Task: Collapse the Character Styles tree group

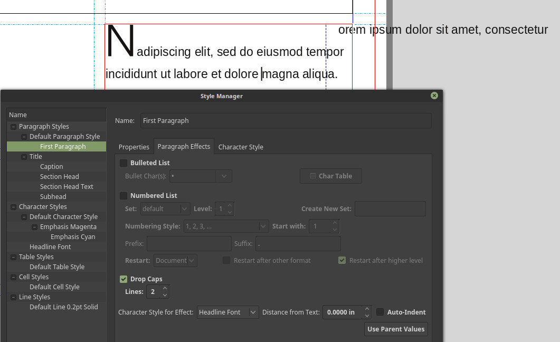Action: 13,207
